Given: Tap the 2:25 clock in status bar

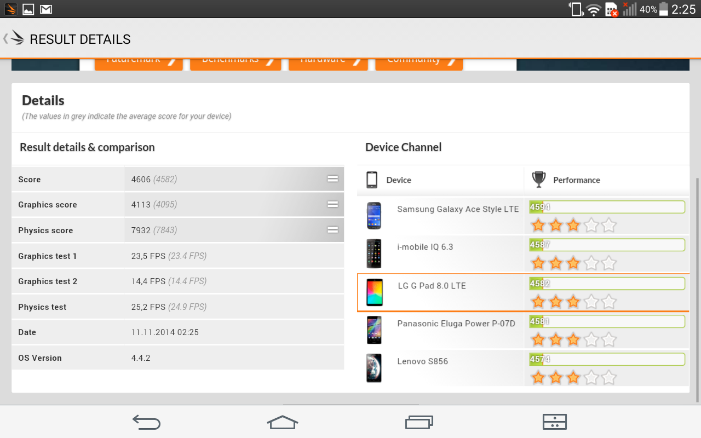Looking at the screenshot, I should 683,9.
